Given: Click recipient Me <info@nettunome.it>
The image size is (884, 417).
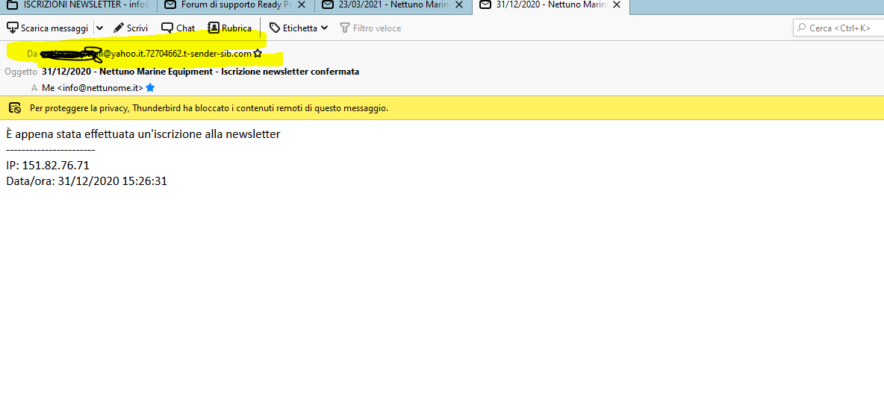Looking at the screenshot, I should (x=93, y=88).
